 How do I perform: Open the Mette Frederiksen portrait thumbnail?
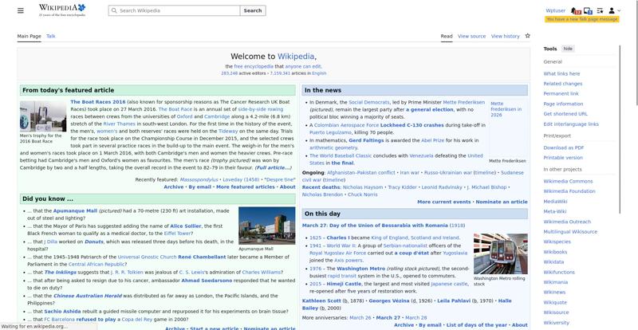pyautogui.click(x=507, y=139)
